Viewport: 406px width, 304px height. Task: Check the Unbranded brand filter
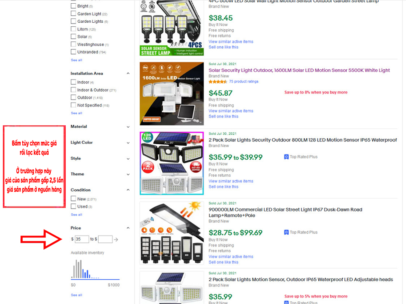coord(73,52)
